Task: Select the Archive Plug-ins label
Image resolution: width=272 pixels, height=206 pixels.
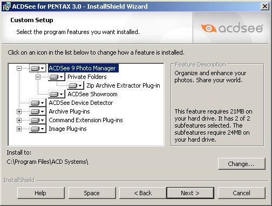Action: [x=69, y=111]
